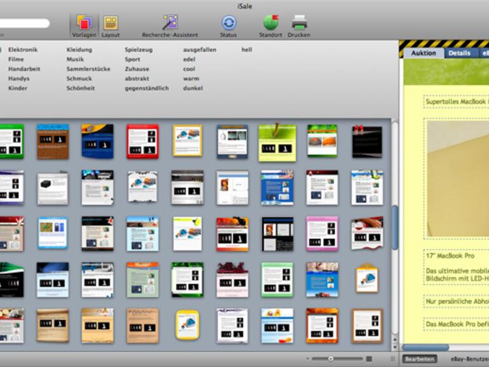Choose the Spielzeug template category

pyautogui.click(x=139, y=50)
